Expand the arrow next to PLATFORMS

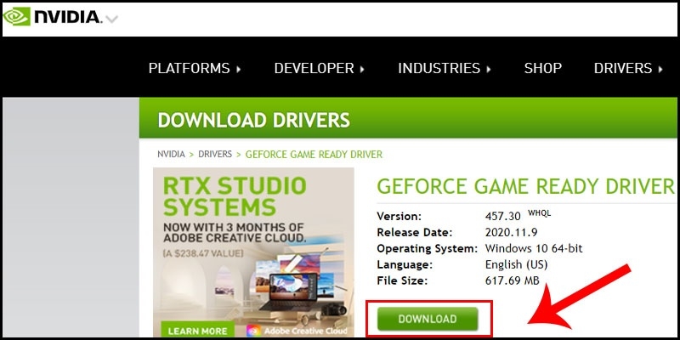point(239,69)
